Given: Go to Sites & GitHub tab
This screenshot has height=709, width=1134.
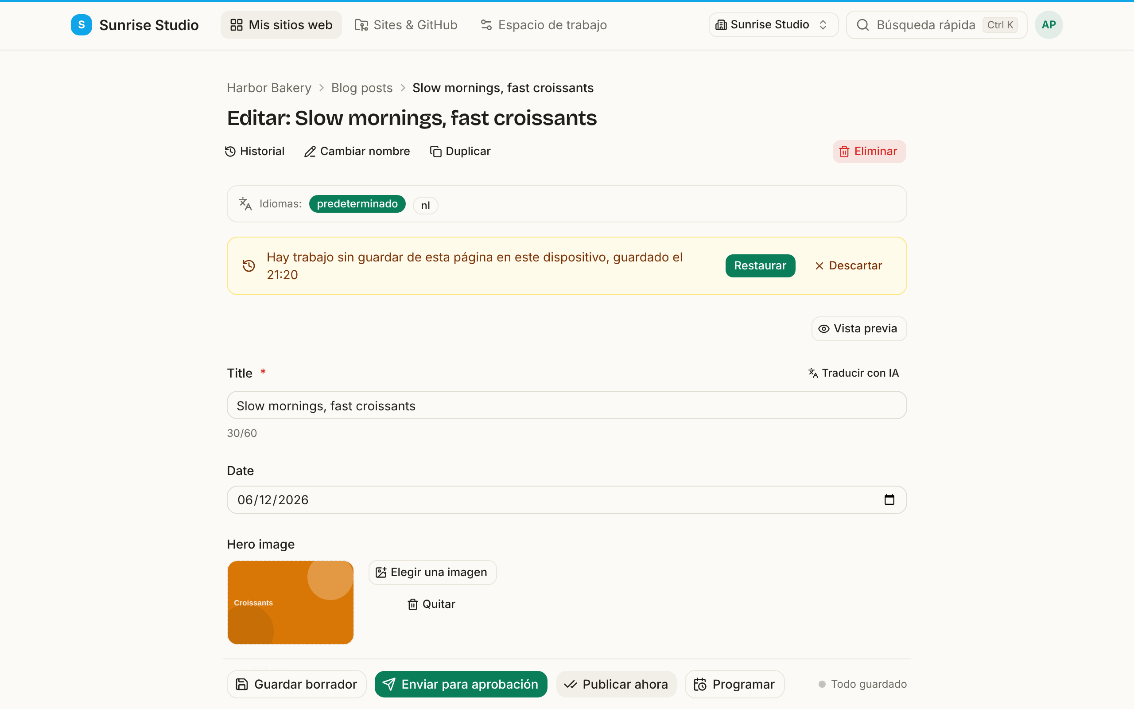Looking at the screenshot, I should click(406, 25).
